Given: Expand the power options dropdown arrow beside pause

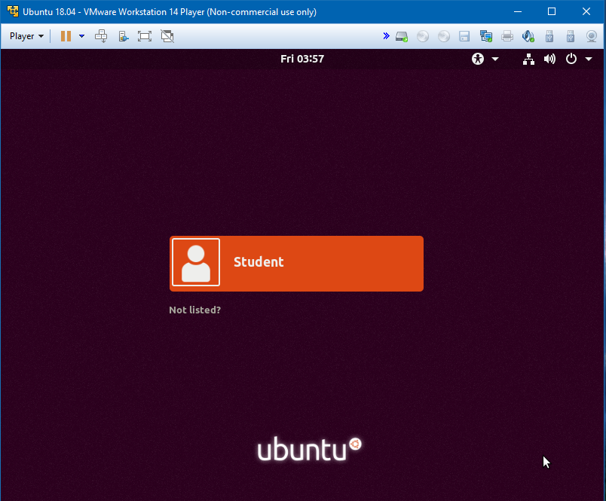Looking at the screenshot, I should click(81, 36).
